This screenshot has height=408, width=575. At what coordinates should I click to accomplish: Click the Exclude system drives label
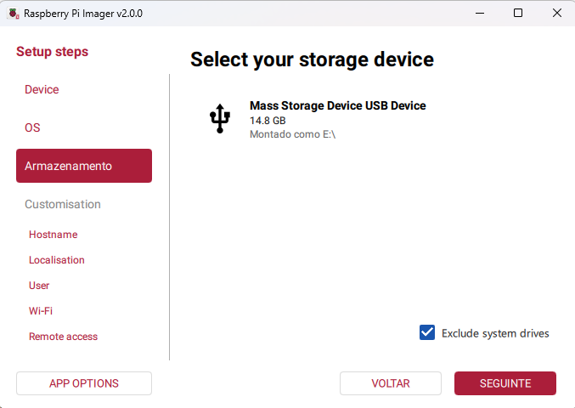pos(495,333)
